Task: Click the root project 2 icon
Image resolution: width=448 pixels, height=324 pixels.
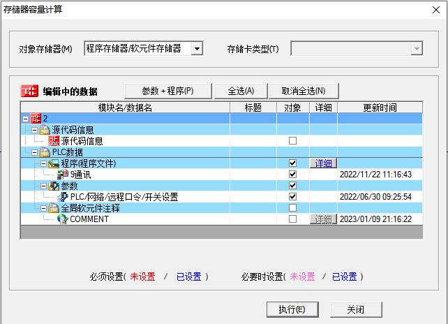Action: [36, 119]
